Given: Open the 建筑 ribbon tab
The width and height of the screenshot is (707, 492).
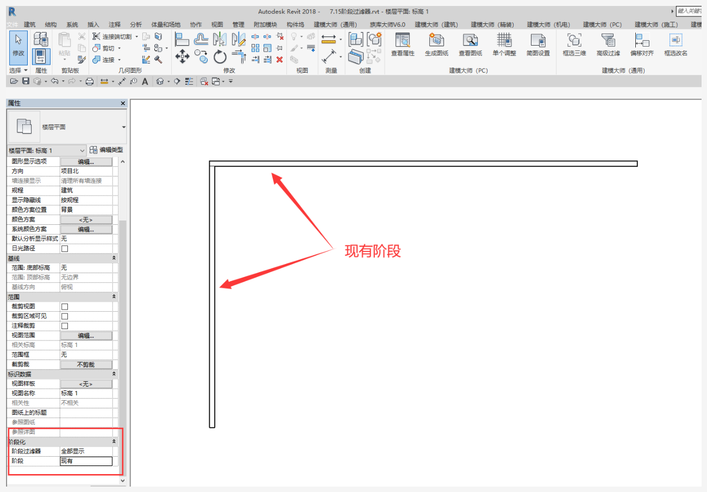Looking at the screenshot, I should pos(30,24).
